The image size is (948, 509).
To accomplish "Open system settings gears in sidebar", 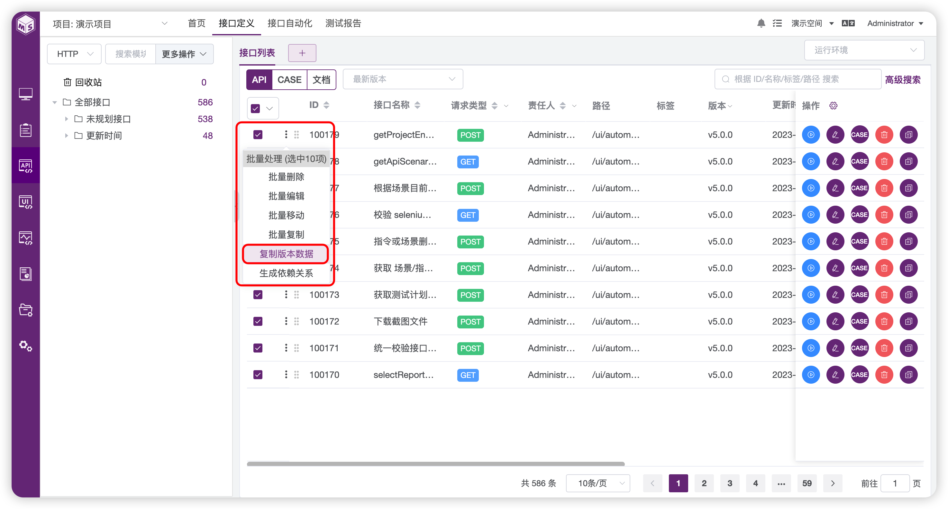I will [x=25, y=346].
